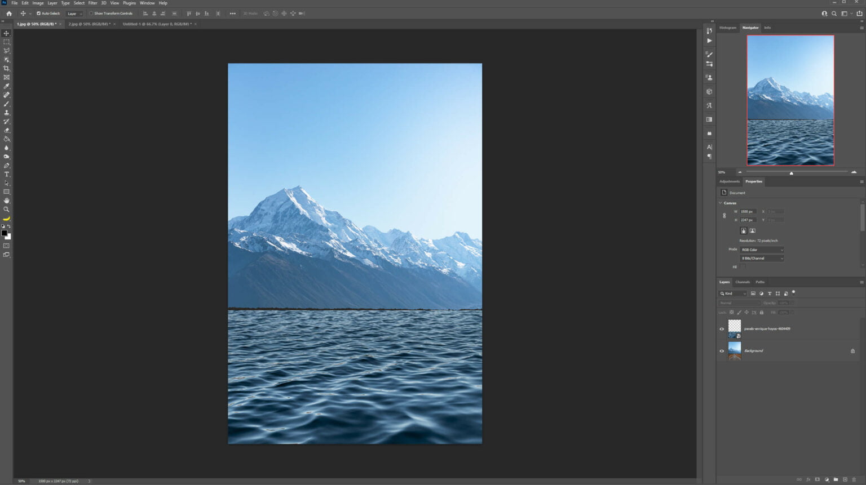Select the Zoom tool

pos(7,210)
